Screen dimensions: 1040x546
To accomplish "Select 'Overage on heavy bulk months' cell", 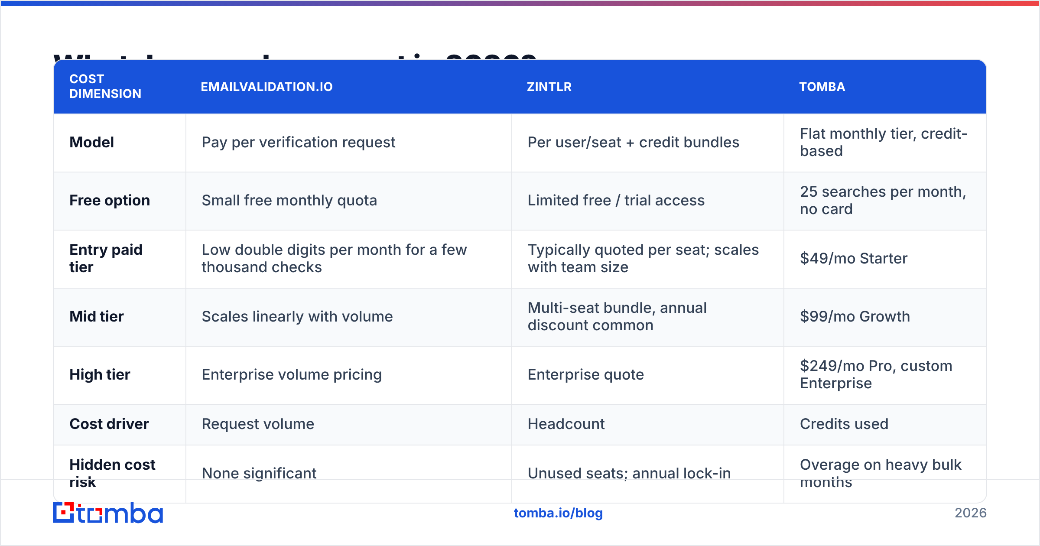I will pos(885,474).
